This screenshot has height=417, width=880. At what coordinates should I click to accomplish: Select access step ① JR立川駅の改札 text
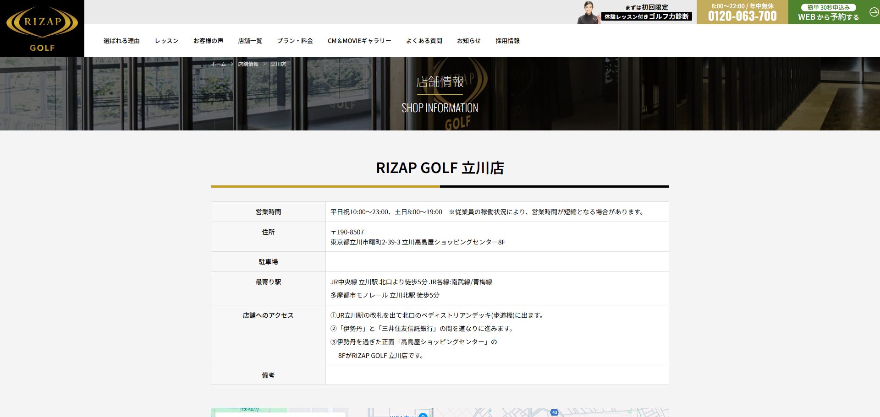click(x=438, y=315)
